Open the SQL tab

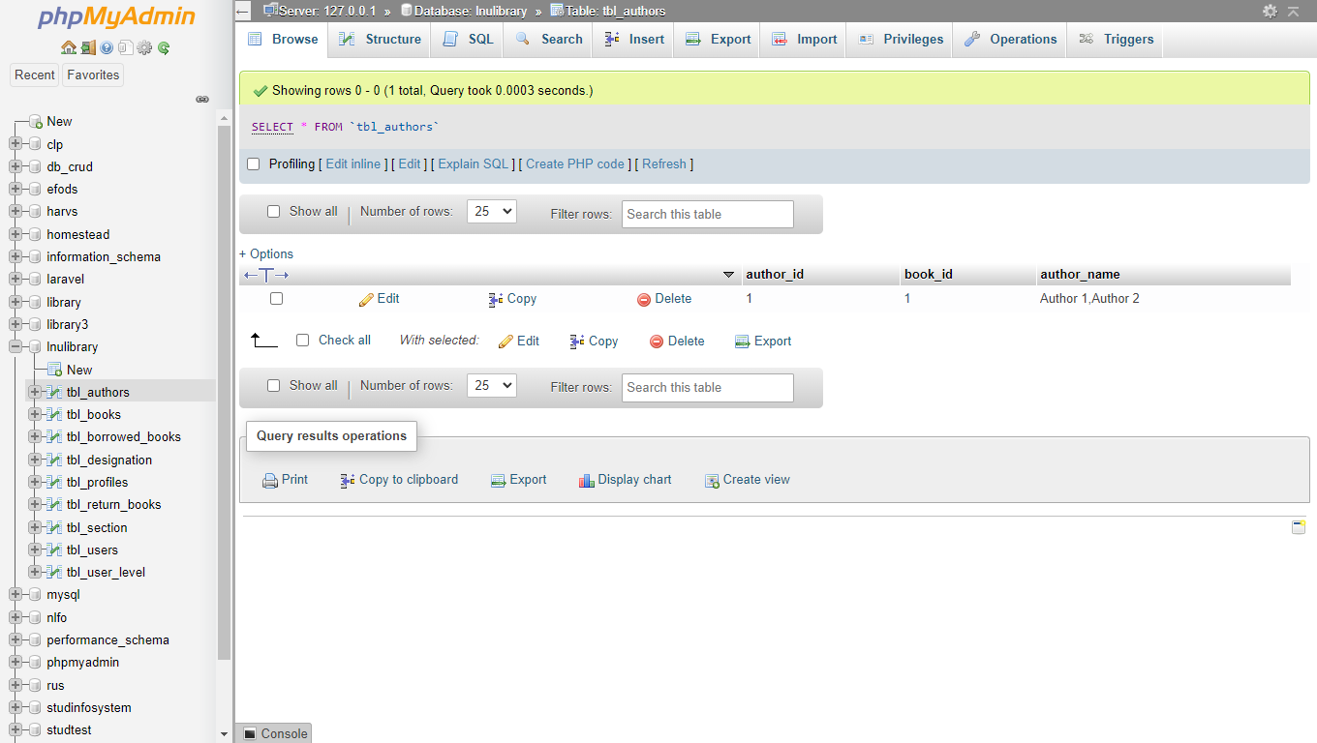coord(468,40)
